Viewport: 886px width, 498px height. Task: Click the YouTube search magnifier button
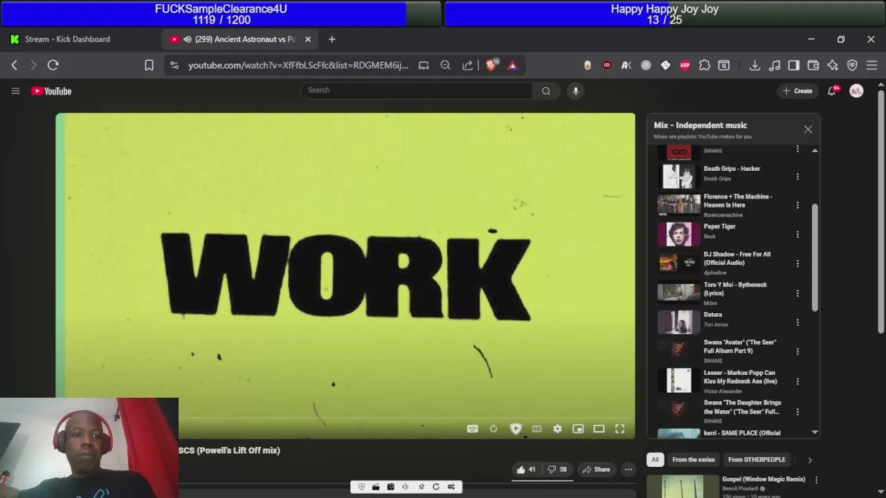click(x=546, y=91)
